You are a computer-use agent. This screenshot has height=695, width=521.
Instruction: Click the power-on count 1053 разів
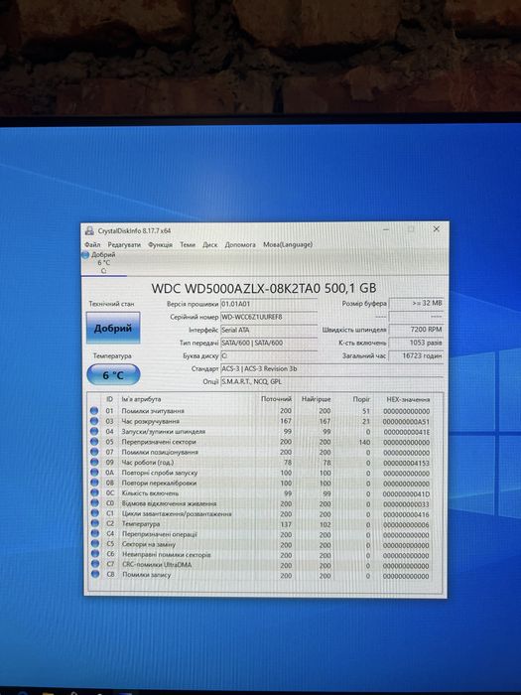pos(416,343)
